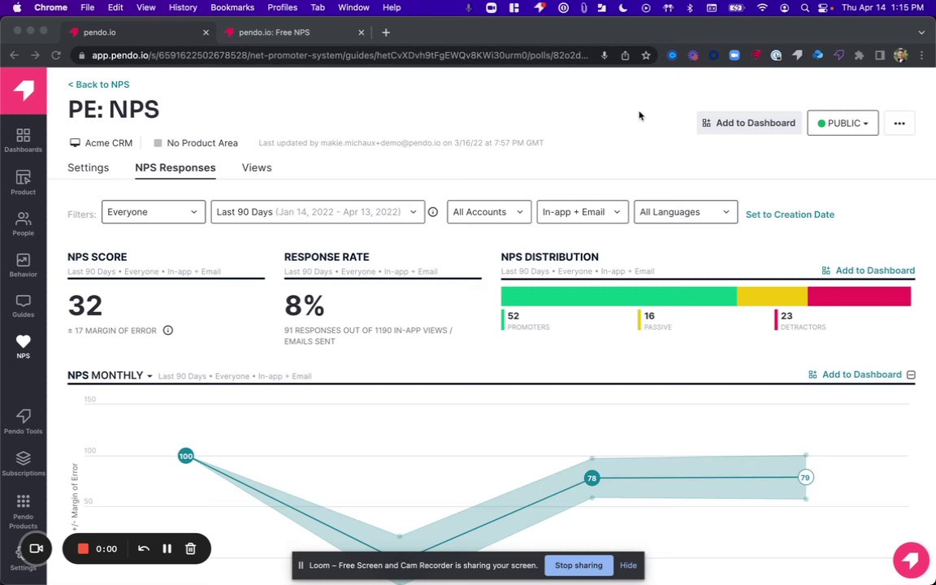This screenshot has width=936, height=585.
Task: Click Loom camera toggle icon
Action: point(36,548)
